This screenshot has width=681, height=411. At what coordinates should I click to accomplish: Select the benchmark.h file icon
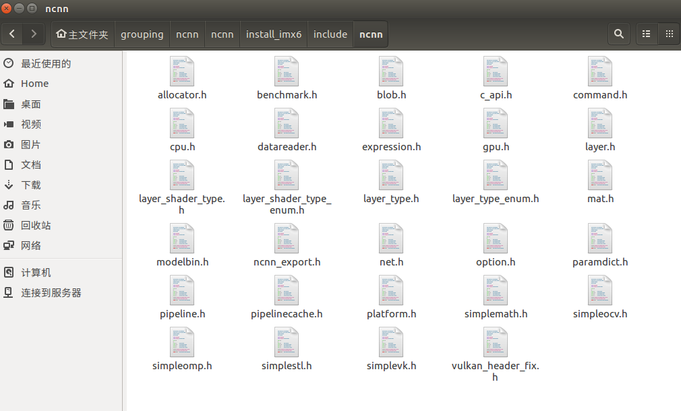(287, 71)
